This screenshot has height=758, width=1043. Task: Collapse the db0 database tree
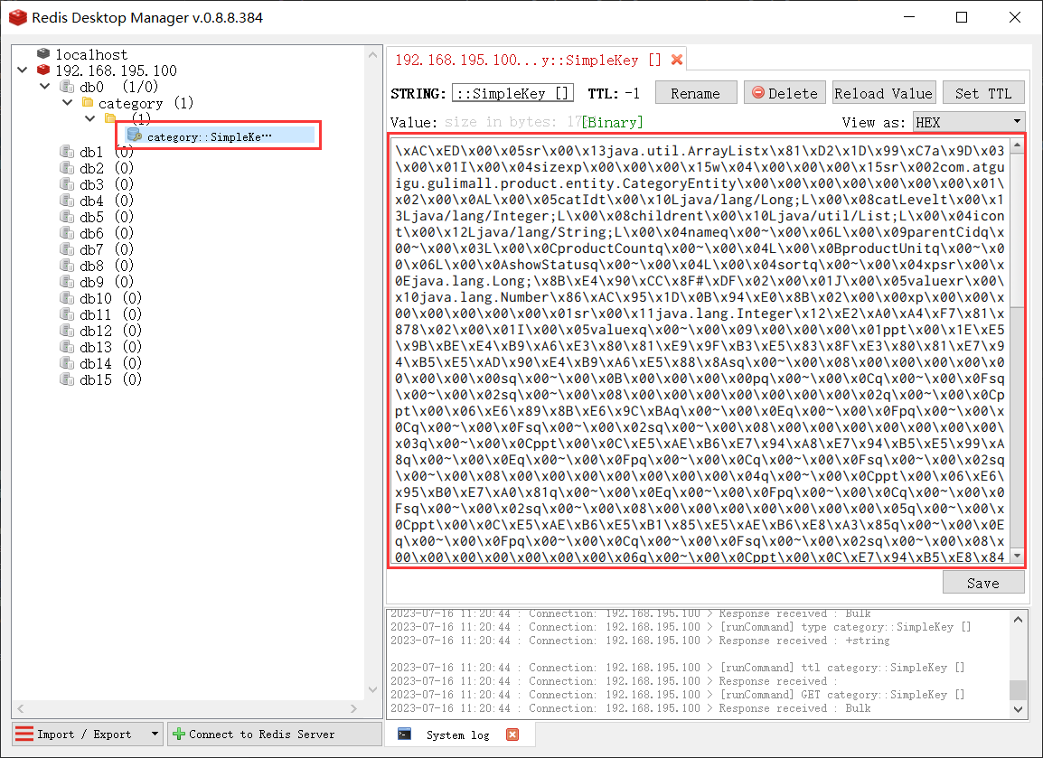coord(44,87)
